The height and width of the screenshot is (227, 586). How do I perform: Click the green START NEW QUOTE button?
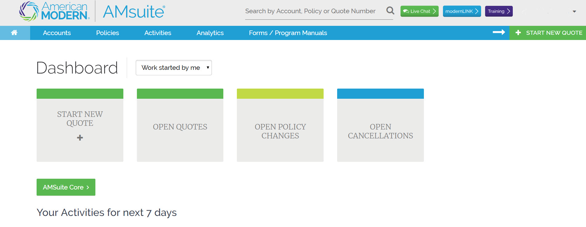548,33
